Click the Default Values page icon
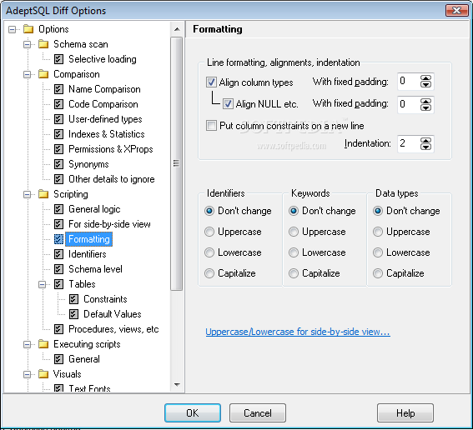 point(73,314)
